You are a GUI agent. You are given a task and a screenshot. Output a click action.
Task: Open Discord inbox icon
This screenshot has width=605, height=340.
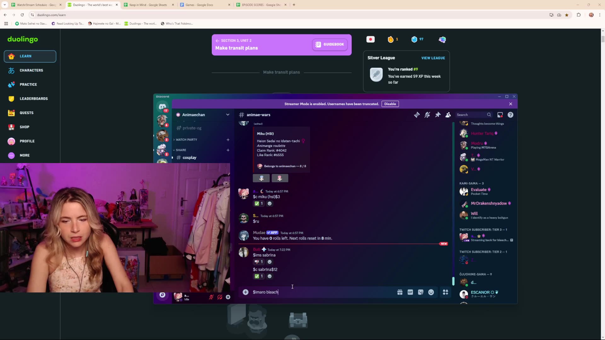(x=500, y=115)
